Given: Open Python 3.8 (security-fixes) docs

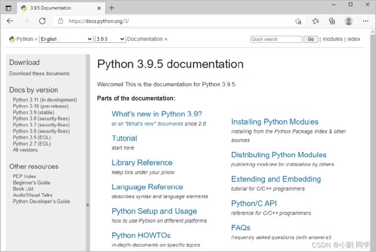Looking at the screenshot, I should click(41, 118).
